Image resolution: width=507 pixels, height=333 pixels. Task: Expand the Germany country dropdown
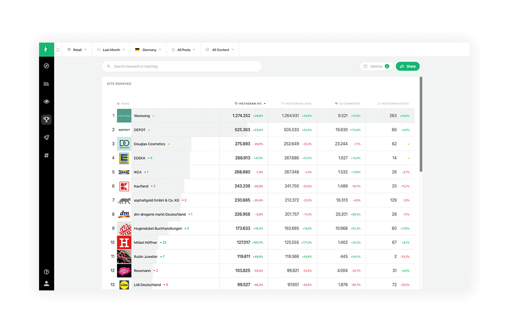click(x=148, y=50)
